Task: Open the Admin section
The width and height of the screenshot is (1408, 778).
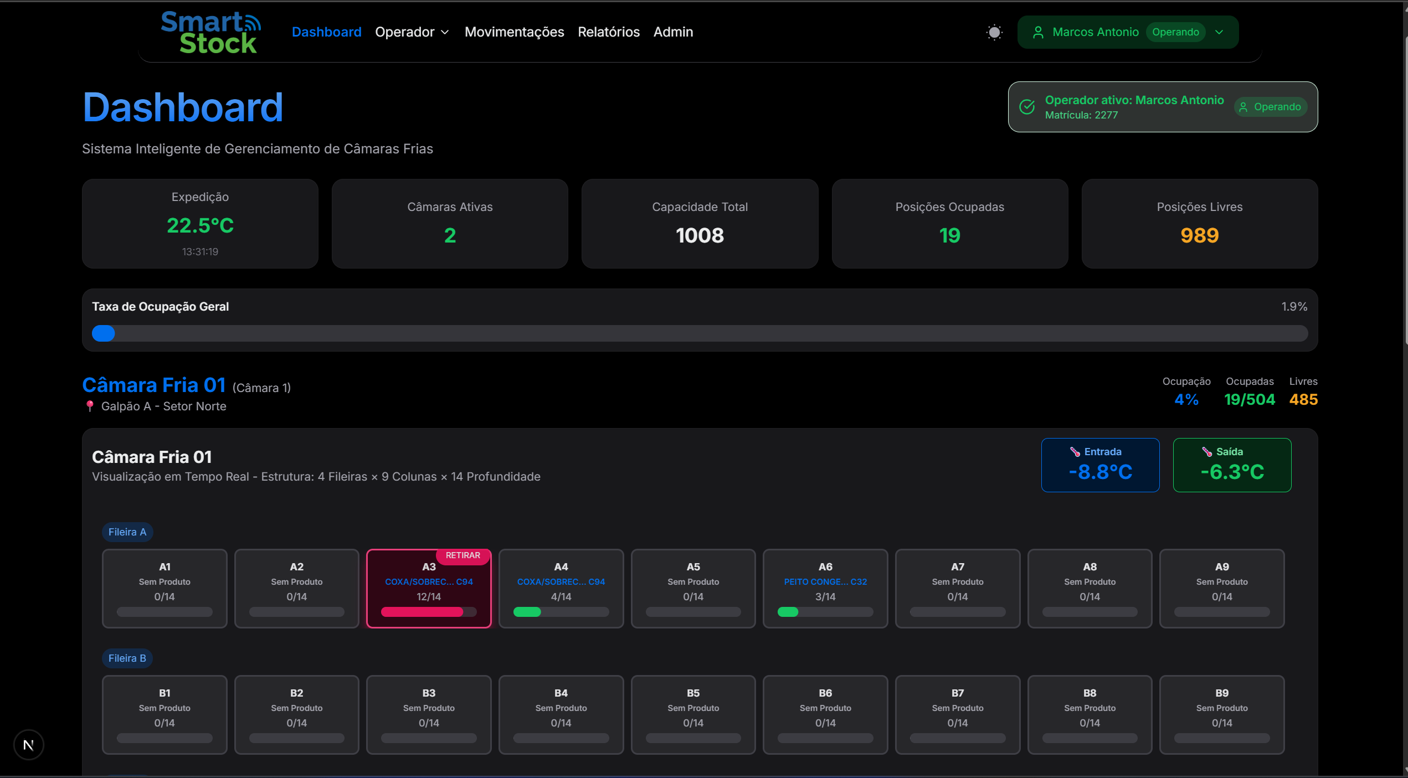Action: click(673, 32)
